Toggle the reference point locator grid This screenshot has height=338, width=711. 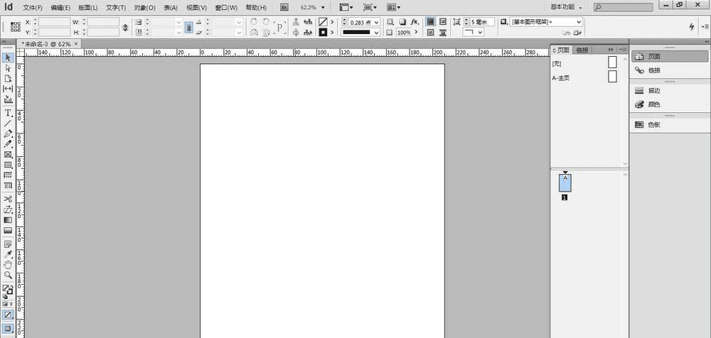(x=14, y=27)
